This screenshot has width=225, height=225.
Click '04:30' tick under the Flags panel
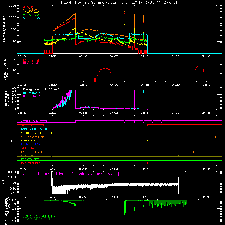click(175, 169)
